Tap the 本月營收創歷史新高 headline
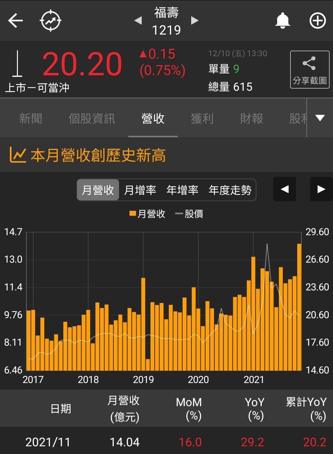333x454 pixels. pos(98,155)
